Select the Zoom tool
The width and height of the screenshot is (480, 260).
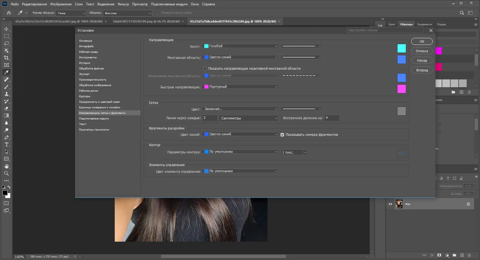pyautogui.click(x=7, y=173)
